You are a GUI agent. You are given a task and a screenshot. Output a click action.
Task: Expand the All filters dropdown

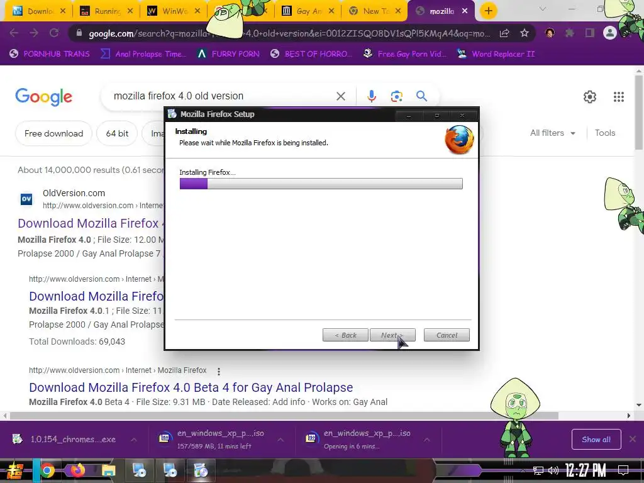(552, 133)
